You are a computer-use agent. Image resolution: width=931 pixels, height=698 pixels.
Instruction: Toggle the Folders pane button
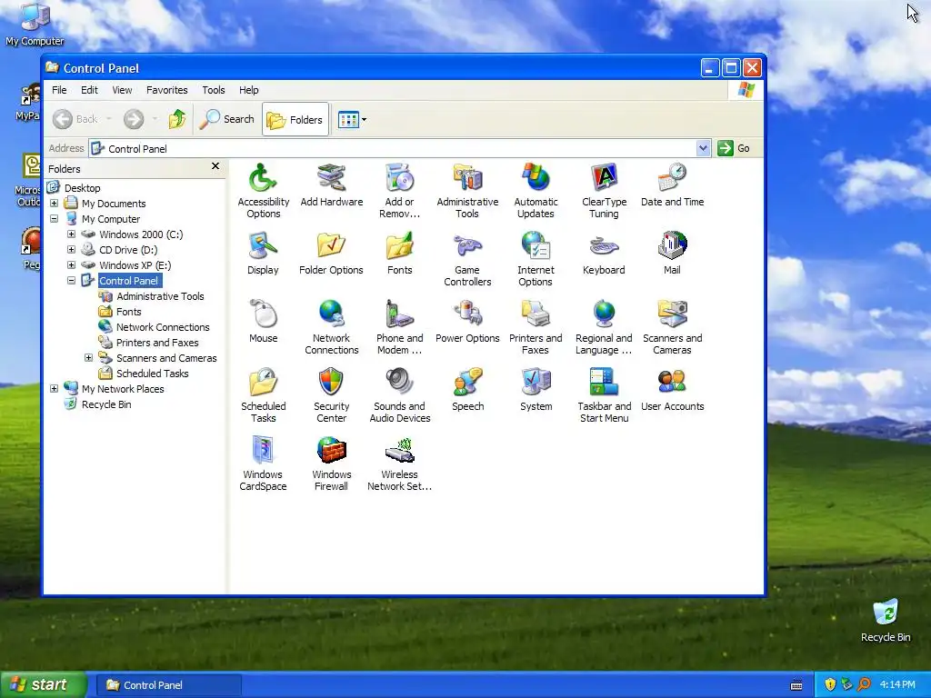295,119
